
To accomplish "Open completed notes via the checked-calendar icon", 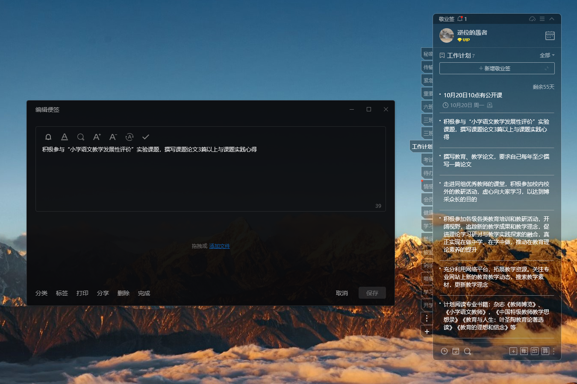I will pos(456,351).
